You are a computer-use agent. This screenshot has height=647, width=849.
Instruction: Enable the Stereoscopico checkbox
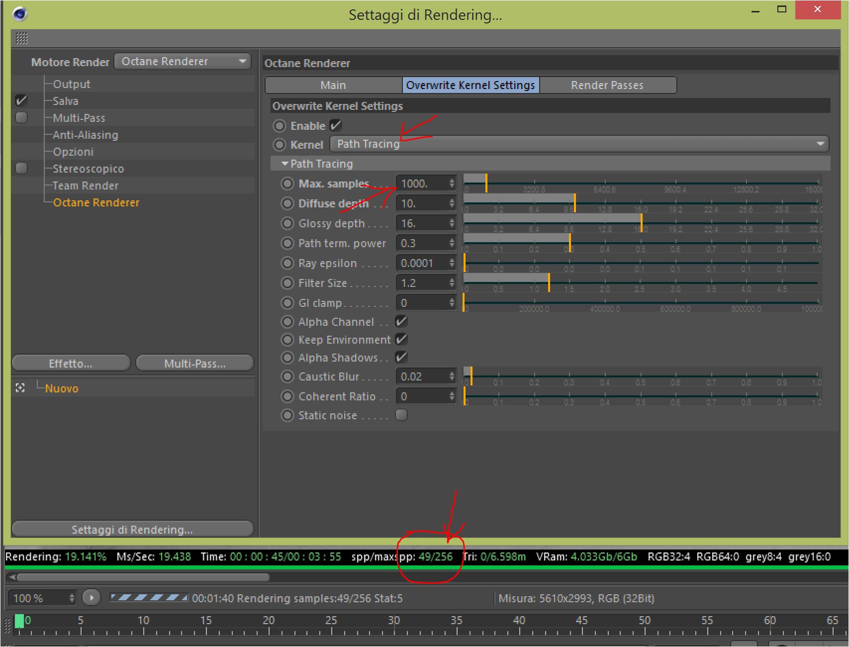21,168
